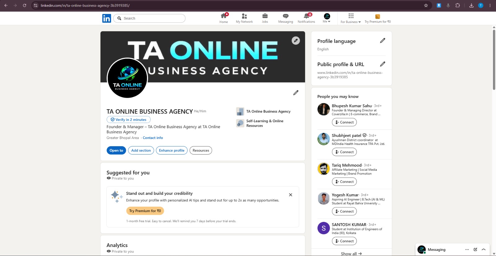Open SANTOSH KUMAR's profile name
Image resolution: width=496 pixels, height=256 pixels.
[x=349, y=225]
